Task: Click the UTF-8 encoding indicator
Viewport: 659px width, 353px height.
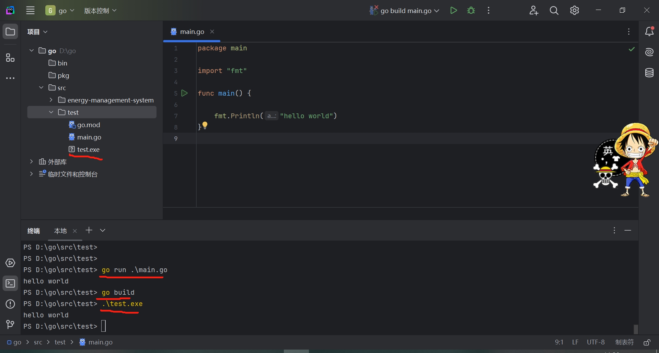Action: click(x=596, y=342)
